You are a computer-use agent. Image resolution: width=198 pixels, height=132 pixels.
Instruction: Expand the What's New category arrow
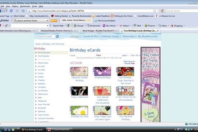(36, 63)
